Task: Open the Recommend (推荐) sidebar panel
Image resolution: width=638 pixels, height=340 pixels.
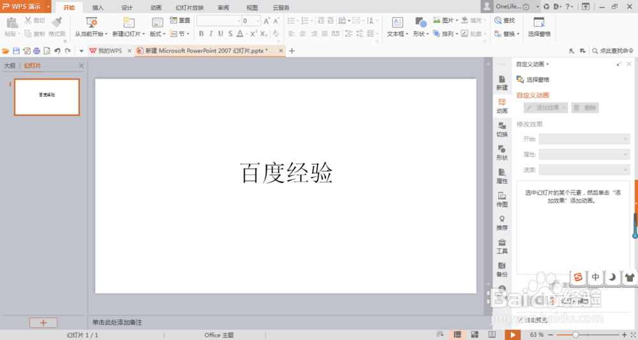Action: (x=501, y=223)
